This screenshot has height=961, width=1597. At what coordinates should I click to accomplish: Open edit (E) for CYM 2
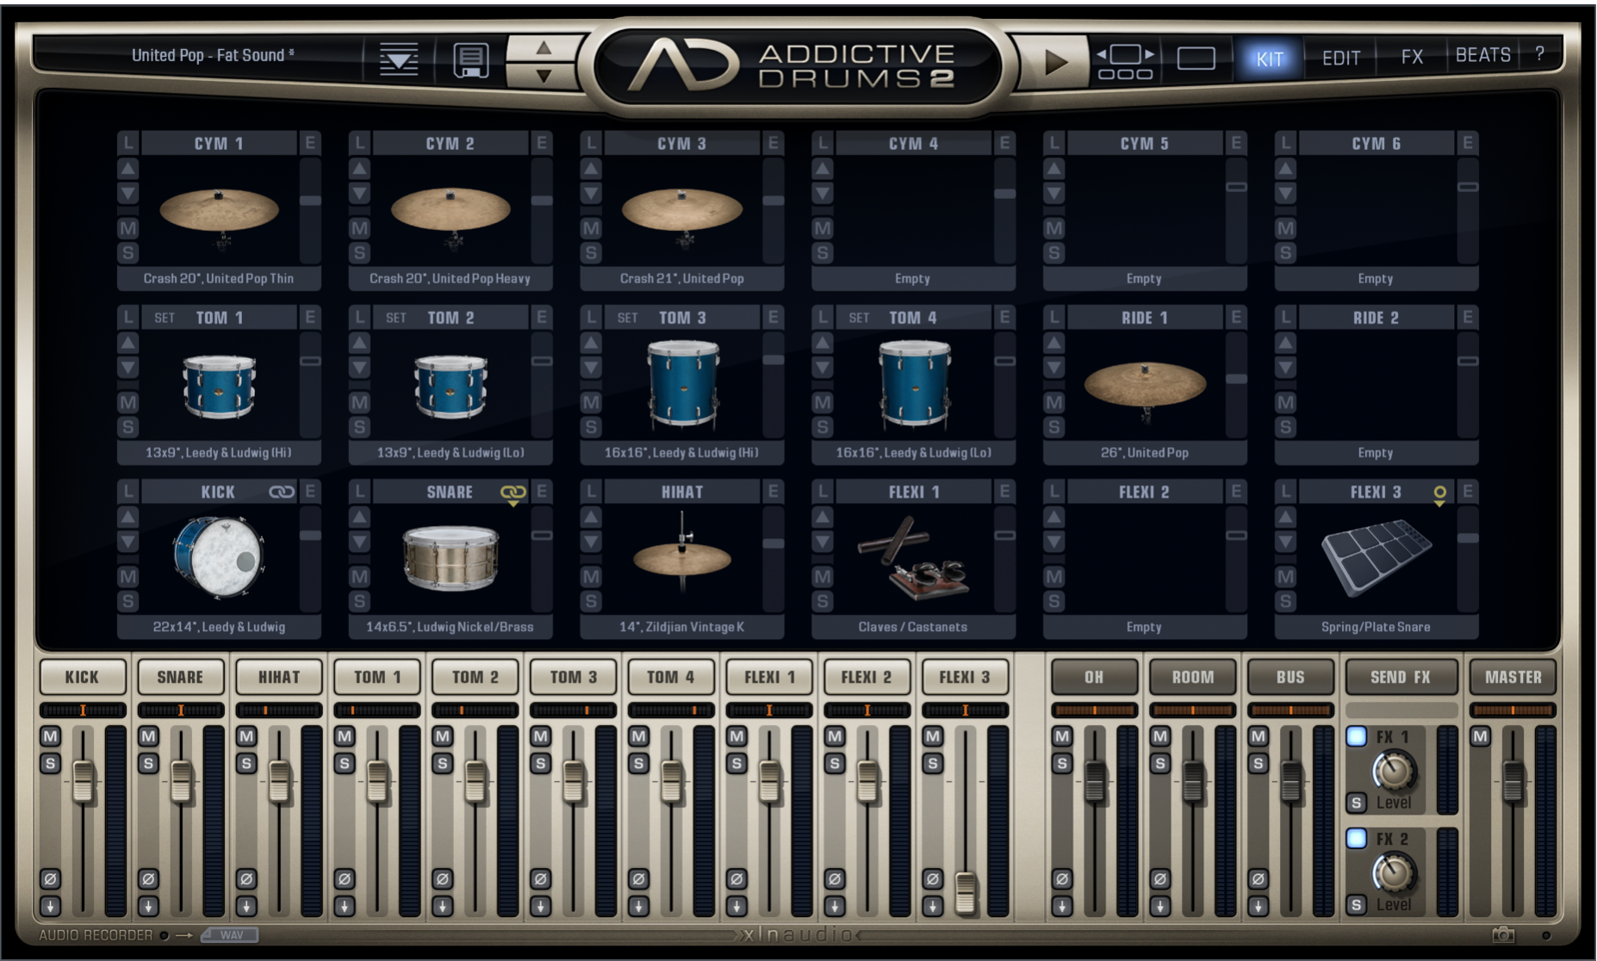(541, 143)
